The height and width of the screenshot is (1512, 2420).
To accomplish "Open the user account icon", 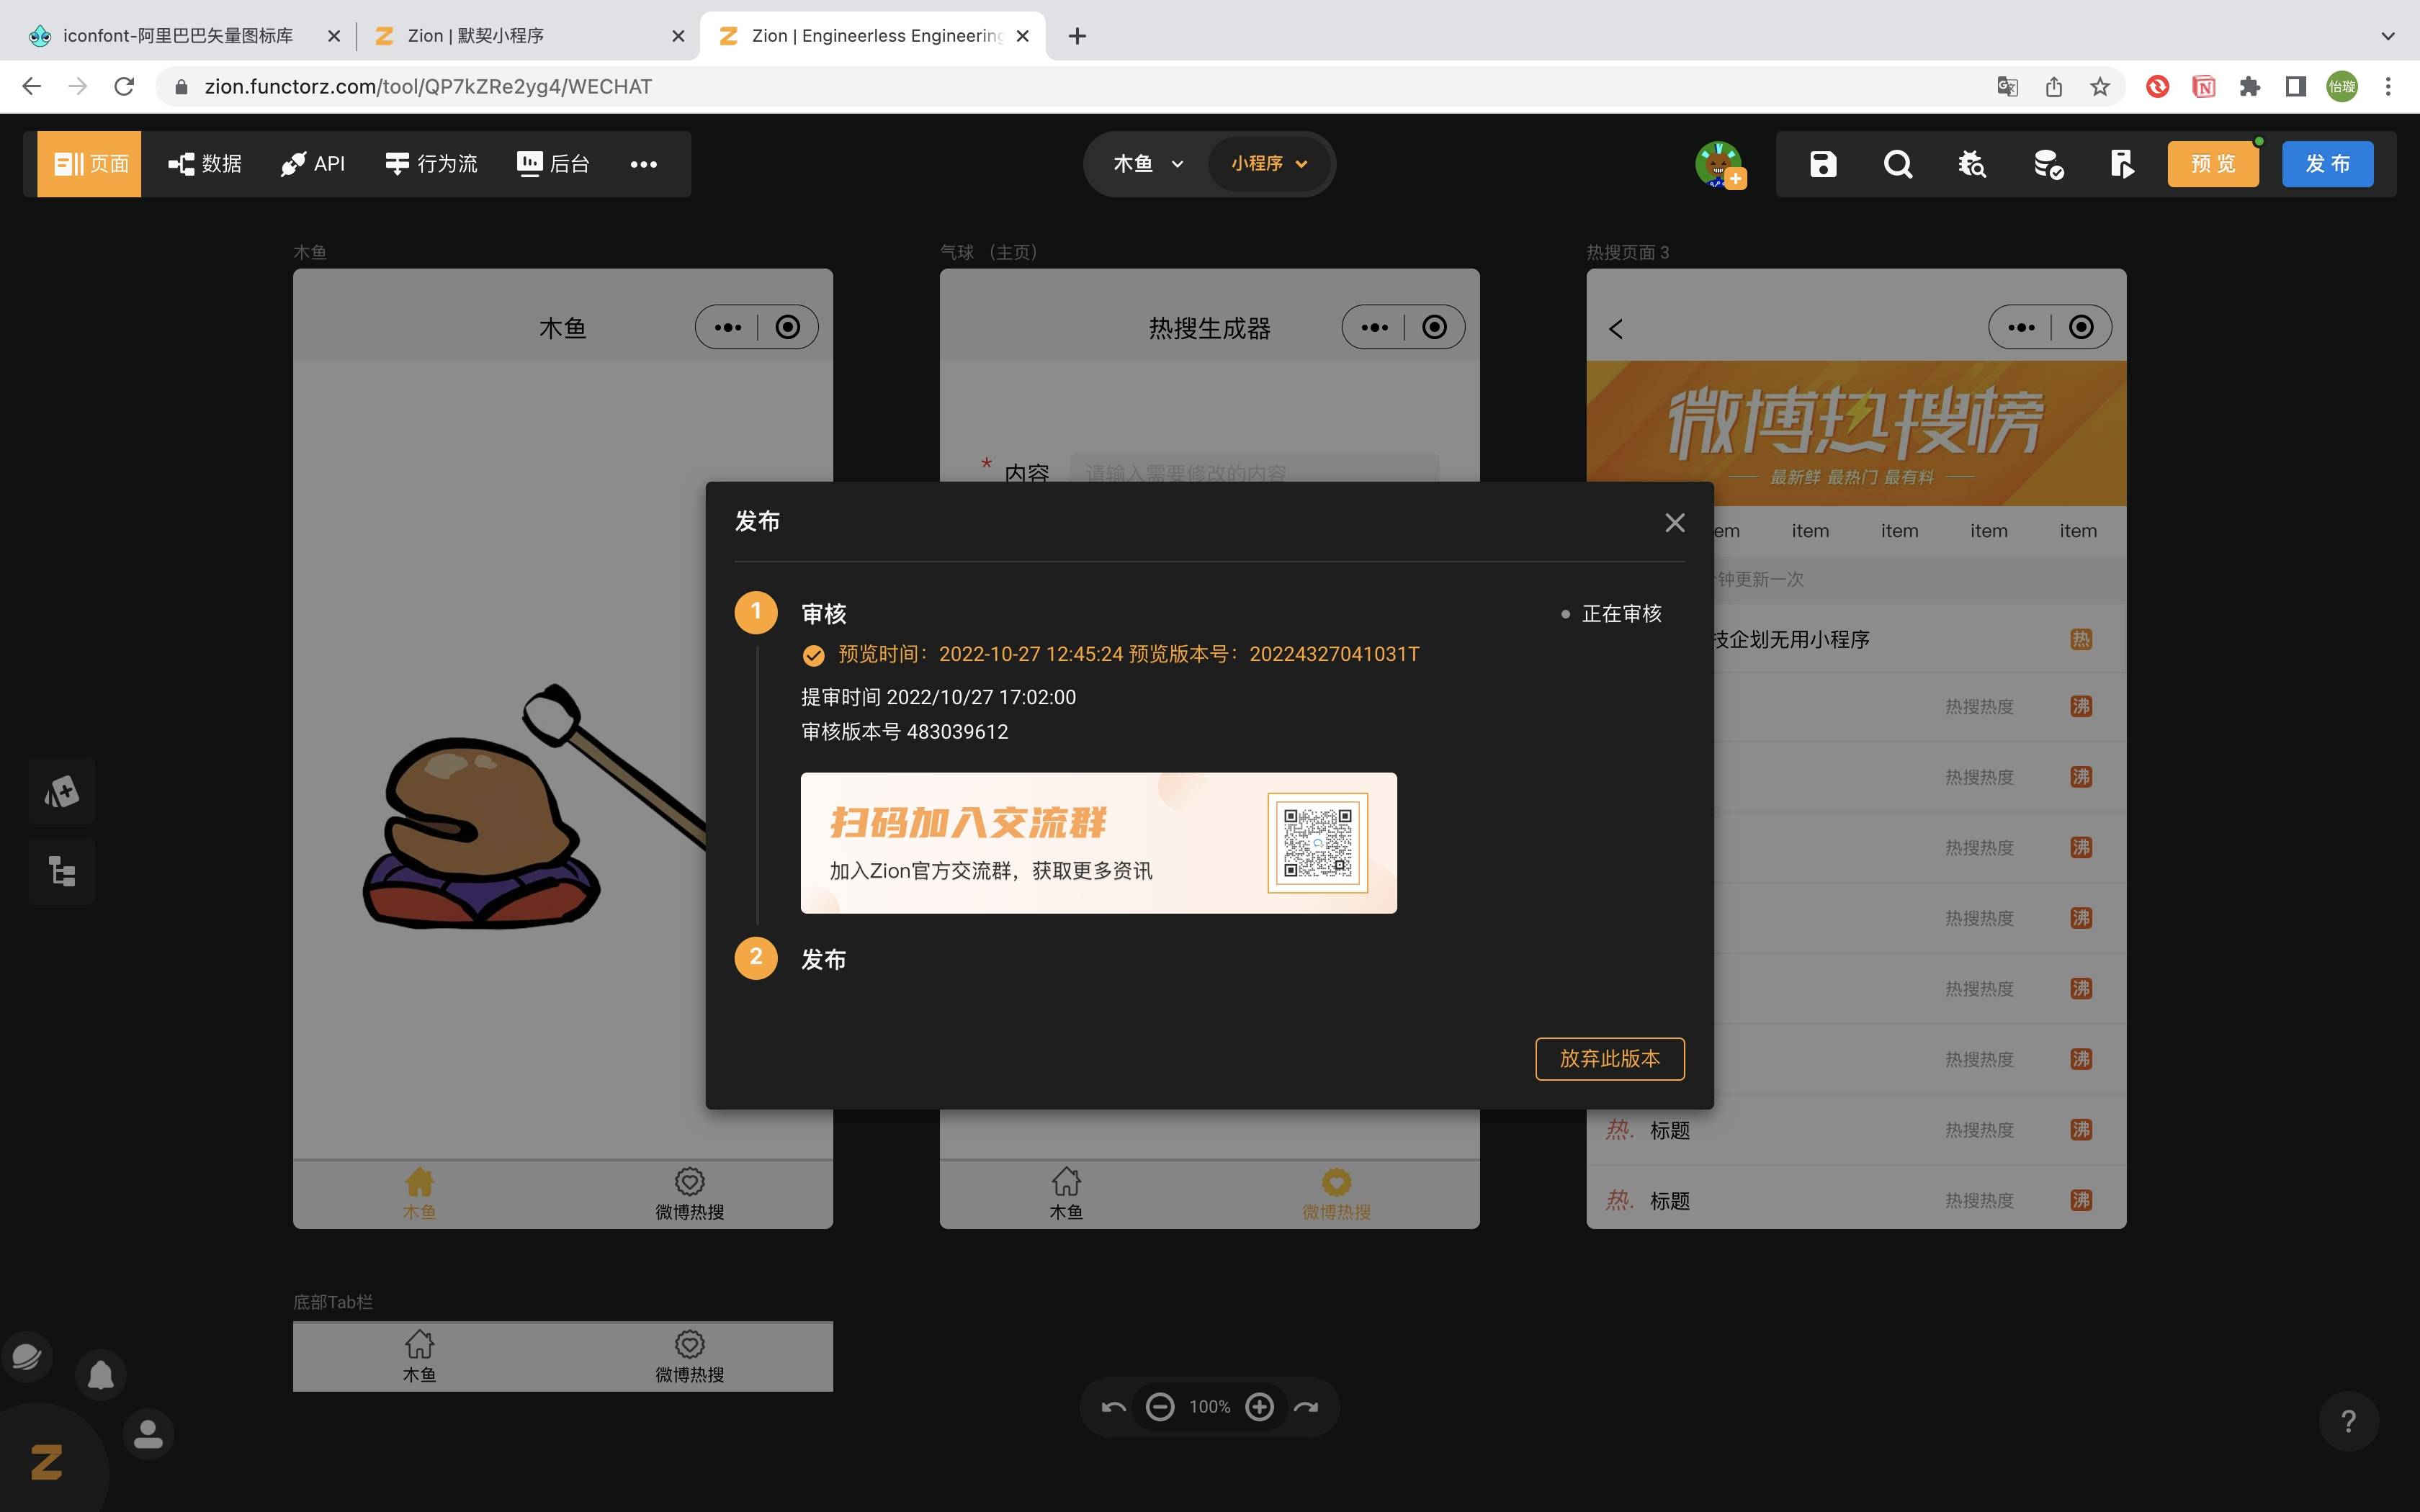I will tap(149, 1435).
